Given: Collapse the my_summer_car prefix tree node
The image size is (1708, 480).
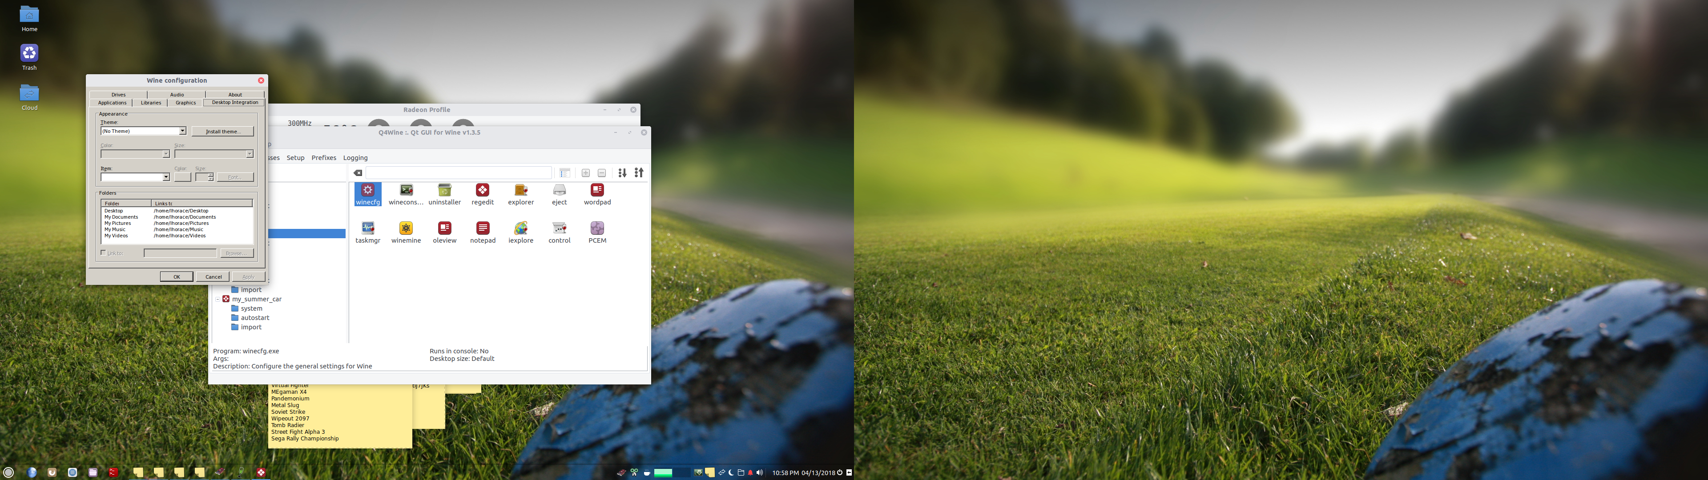Looking at the screenshot, I should click(x=218, y=299).
